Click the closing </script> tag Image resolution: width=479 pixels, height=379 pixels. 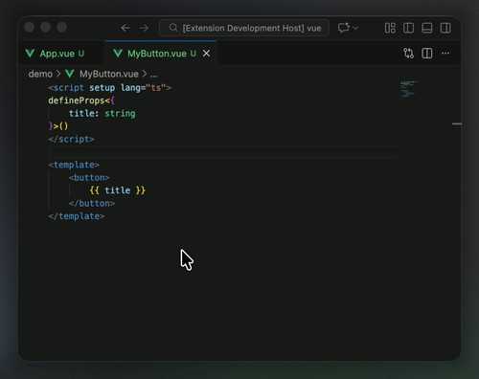pos(71,139)
